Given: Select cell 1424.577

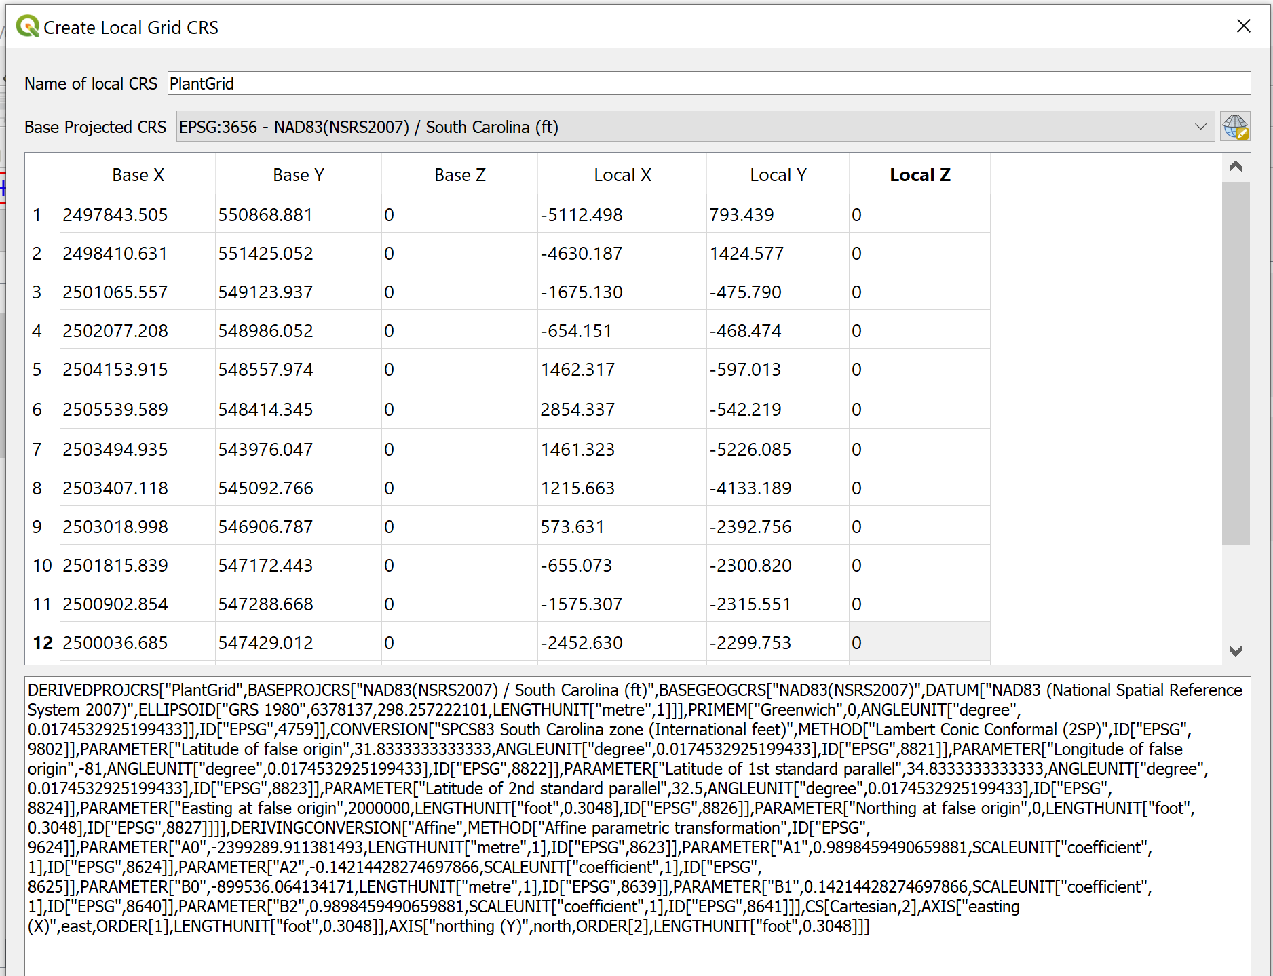Looking at the screenshot, I should pyautogui.click(x=778, y=253).
